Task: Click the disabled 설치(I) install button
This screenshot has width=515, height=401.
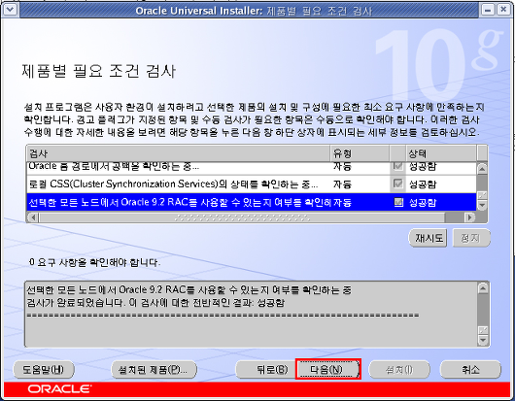Action: tap(399, 370)
